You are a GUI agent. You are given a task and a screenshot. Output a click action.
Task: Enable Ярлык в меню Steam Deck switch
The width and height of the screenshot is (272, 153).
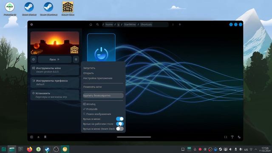click(120, 129)
